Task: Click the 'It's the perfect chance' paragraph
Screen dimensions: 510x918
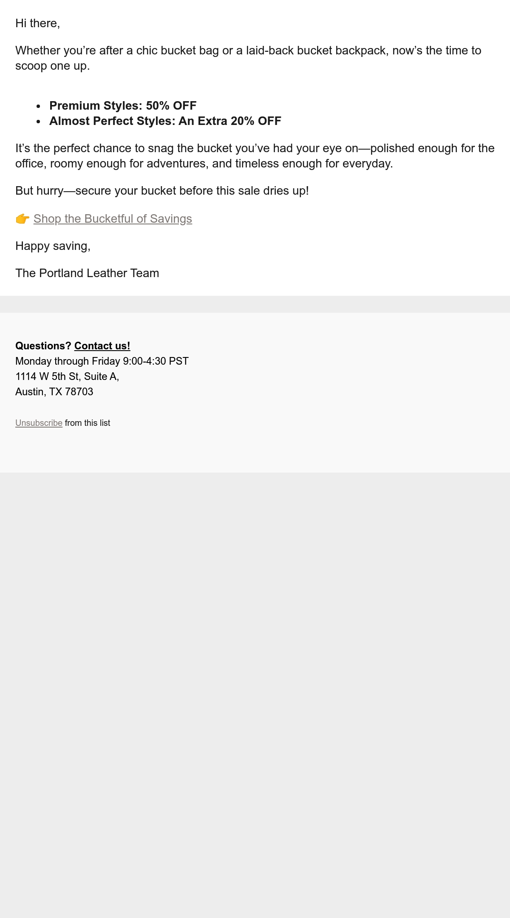Action: pos(255,156)
